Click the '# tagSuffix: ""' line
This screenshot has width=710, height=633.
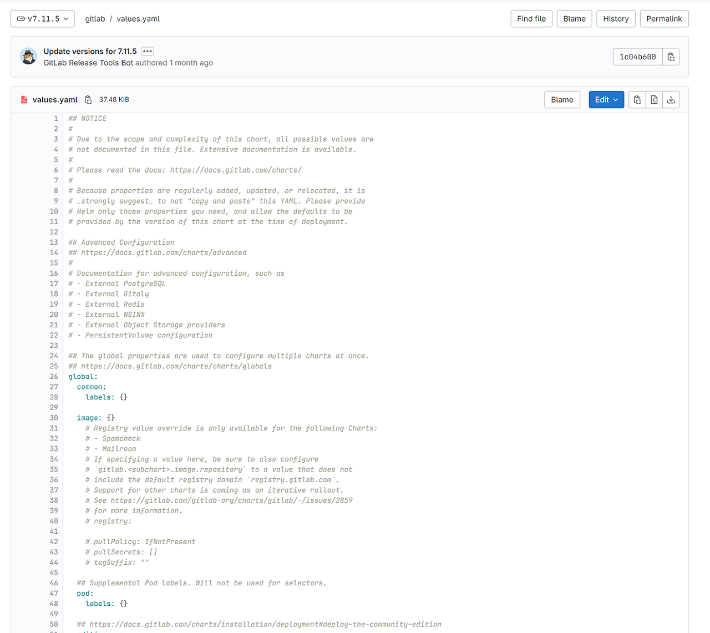point(117,563)
